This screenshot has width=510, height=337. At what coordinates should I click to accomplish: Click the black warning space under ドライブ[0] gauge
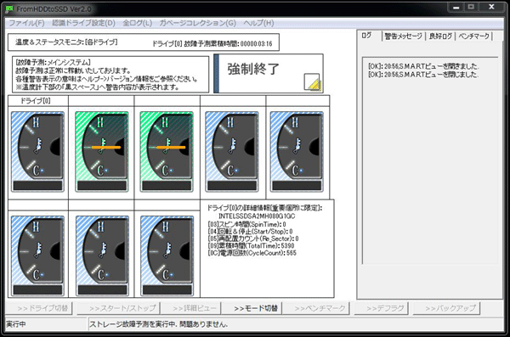[37, 185]
